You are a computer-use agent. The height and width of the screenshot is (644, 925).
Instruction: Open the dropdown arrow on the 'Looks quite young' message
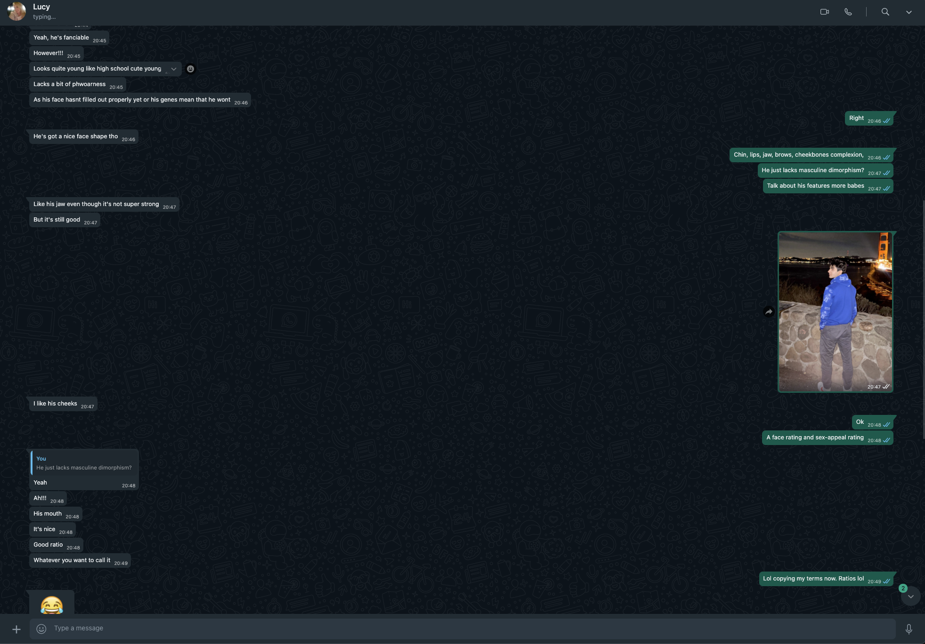(x=174, y=69)
